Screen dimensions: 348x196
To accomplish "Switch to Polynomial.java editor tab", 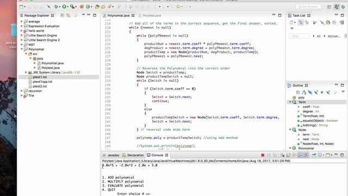I will (x=119, y=16).
